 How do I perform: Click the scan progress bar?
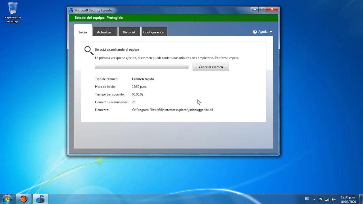142,67
